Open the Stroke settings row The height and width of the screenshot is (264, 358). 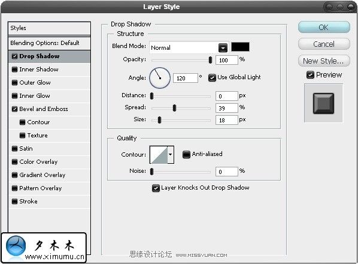pyautogui.click(x=49, y=202)
